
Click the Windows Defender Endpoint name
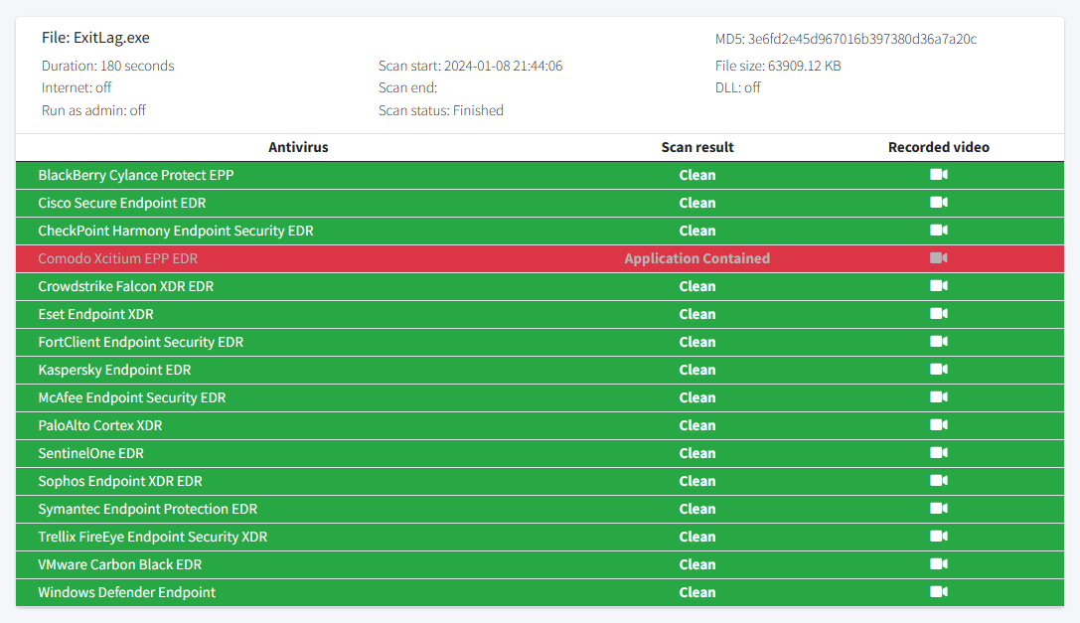[127, 592]
